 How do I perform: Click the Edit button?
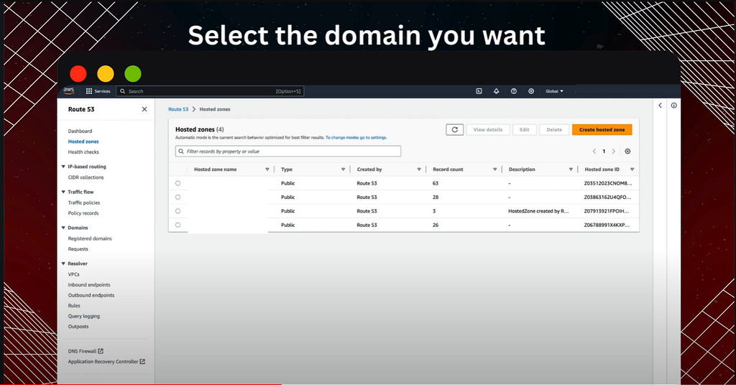[524, 129]
